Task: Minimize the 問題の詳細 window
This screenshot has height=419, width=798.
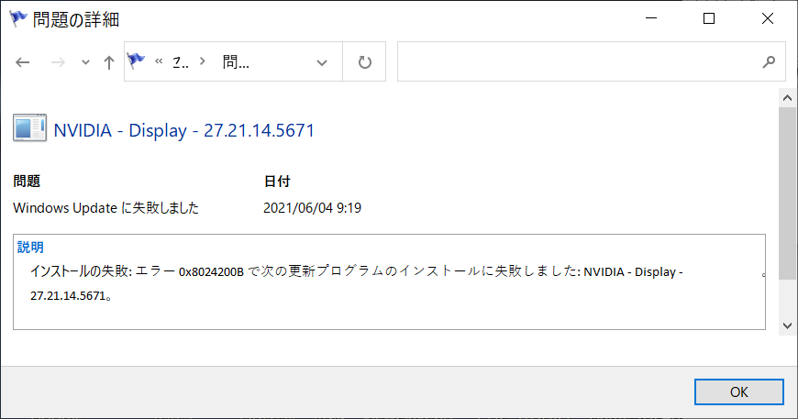Action: click(x=651, y=18)
